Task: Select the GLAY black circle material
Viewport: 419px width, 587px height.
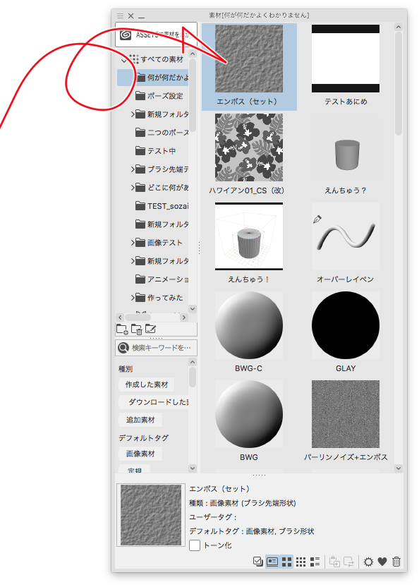Action: pyautogui.click(x=346, y=325)
